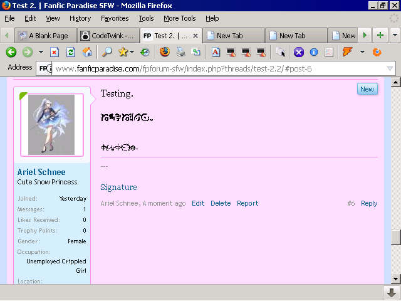Print the page with the printer icon
Image resolution: width=401 pixels, height=301 pixels.
(181, 52)
